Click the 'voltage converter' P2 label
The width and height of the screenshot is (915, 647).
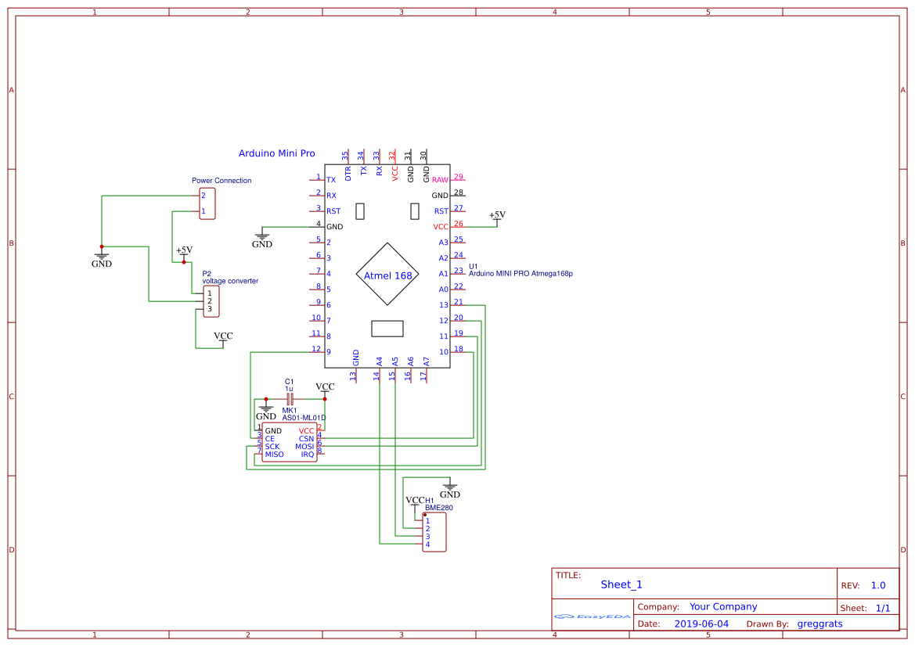pyautogui.click(x=230, y=281)
